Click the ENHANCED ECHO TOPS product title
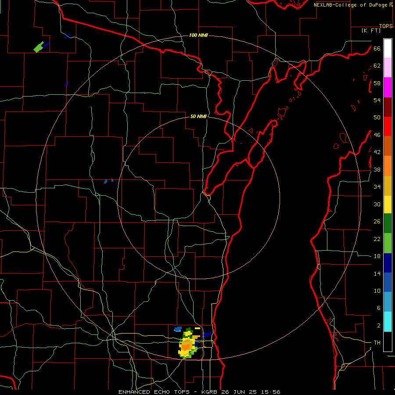The width and height of the screenshot is (395, 395). coord(154,392)
